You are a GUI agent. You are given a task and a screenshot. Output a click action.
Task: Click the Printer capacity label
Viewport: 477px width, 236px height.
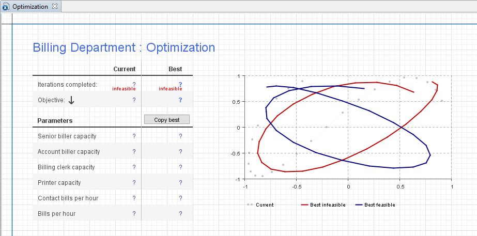coord(59,183)
